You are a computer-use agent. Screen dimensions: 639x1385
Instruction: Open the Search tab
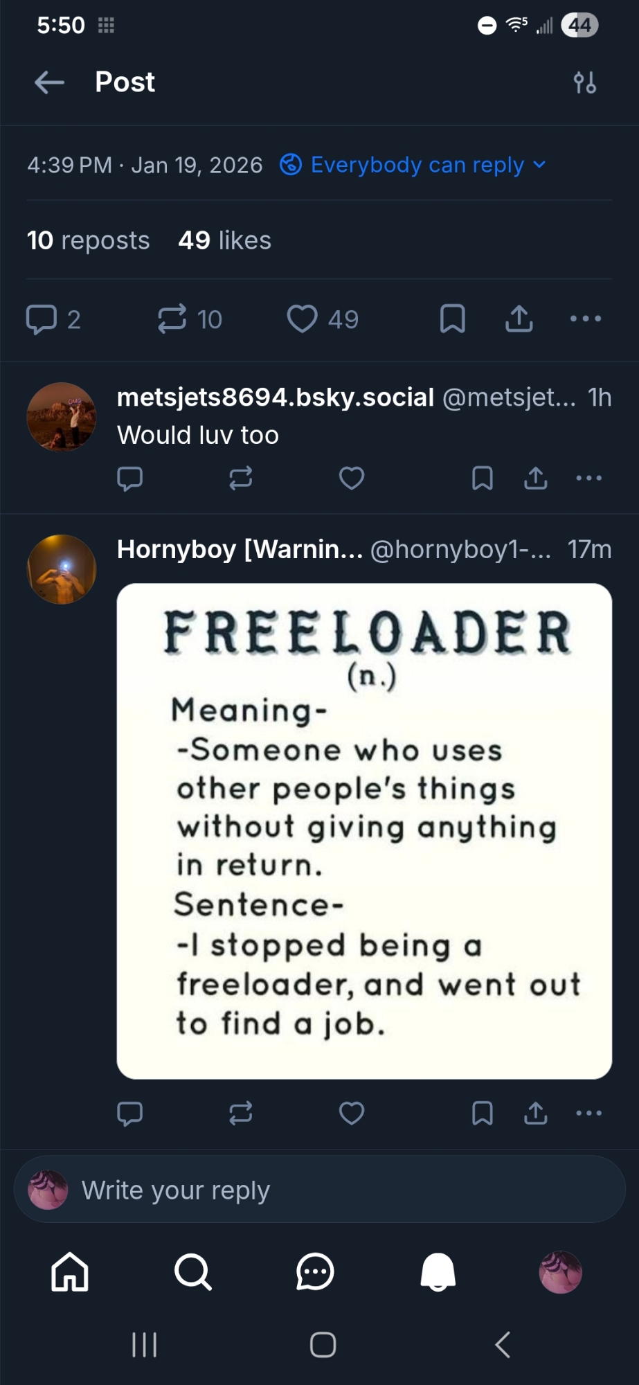click(192, 1272)
